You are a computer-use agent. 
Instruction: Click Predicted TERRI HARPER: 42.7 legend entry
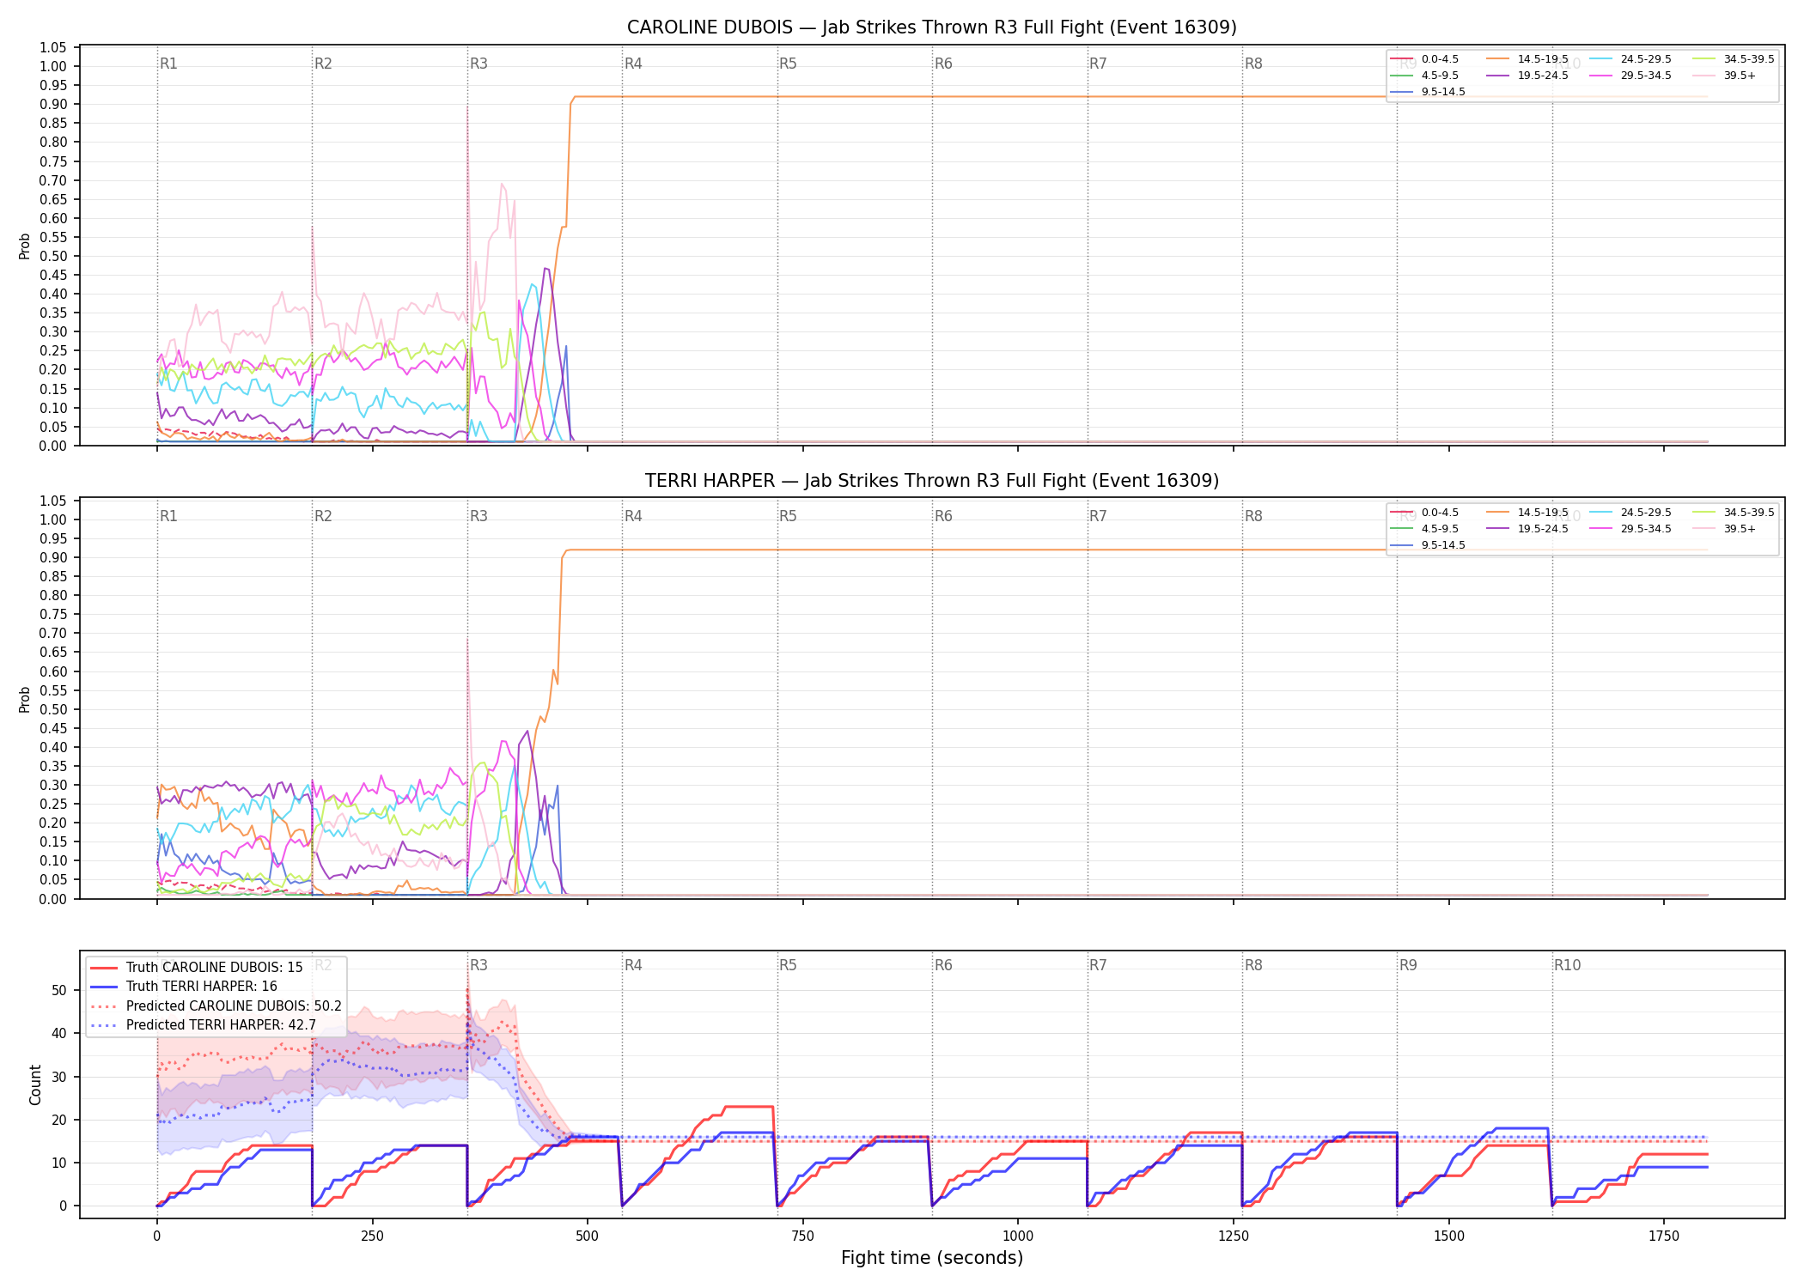click(203, 1025)
